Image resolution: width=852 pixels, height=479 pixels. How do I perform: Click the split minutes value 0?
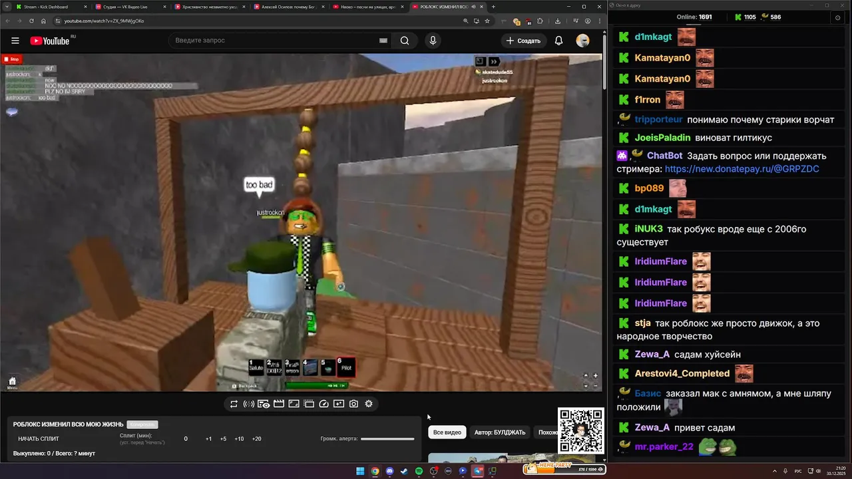click(x=186, y=439)
